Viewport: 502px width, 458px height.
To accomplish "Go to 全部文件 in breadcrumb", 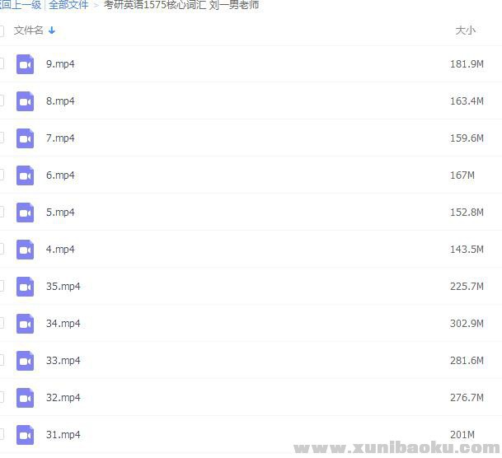I will 68,5.
